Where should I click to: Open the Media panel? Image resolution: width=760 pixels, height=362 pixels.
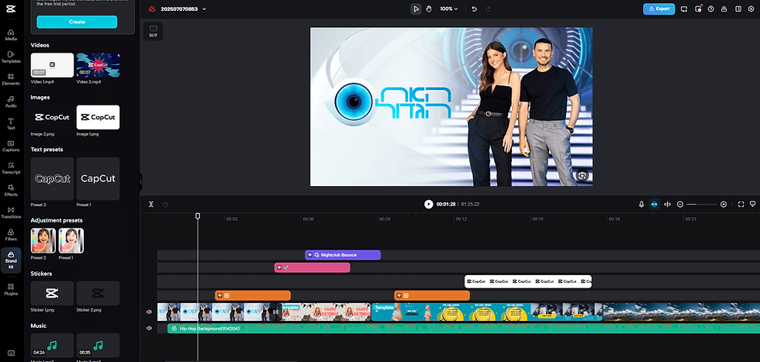click(11, 34)
